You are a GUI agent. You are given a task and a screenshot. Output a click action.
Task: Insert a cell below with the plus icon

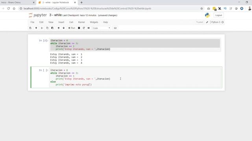(x=36, y=28)
